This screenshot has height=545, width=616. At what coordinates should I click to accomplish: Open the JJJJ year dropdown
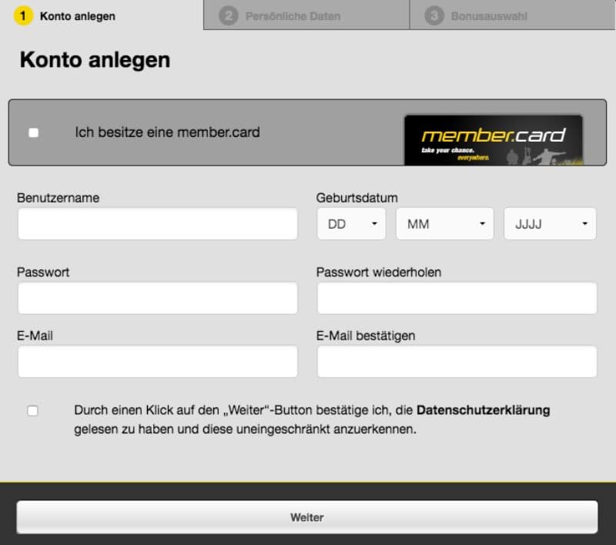[550, 224]
